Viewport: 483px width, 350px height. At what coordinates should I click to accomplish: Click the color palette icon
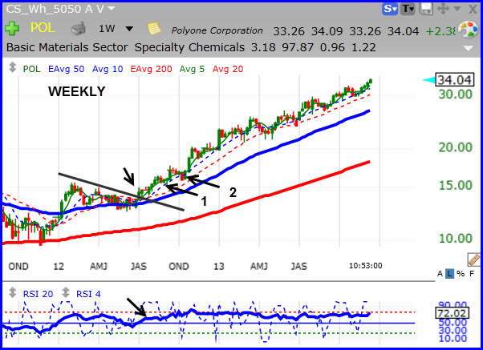point(468,30)
